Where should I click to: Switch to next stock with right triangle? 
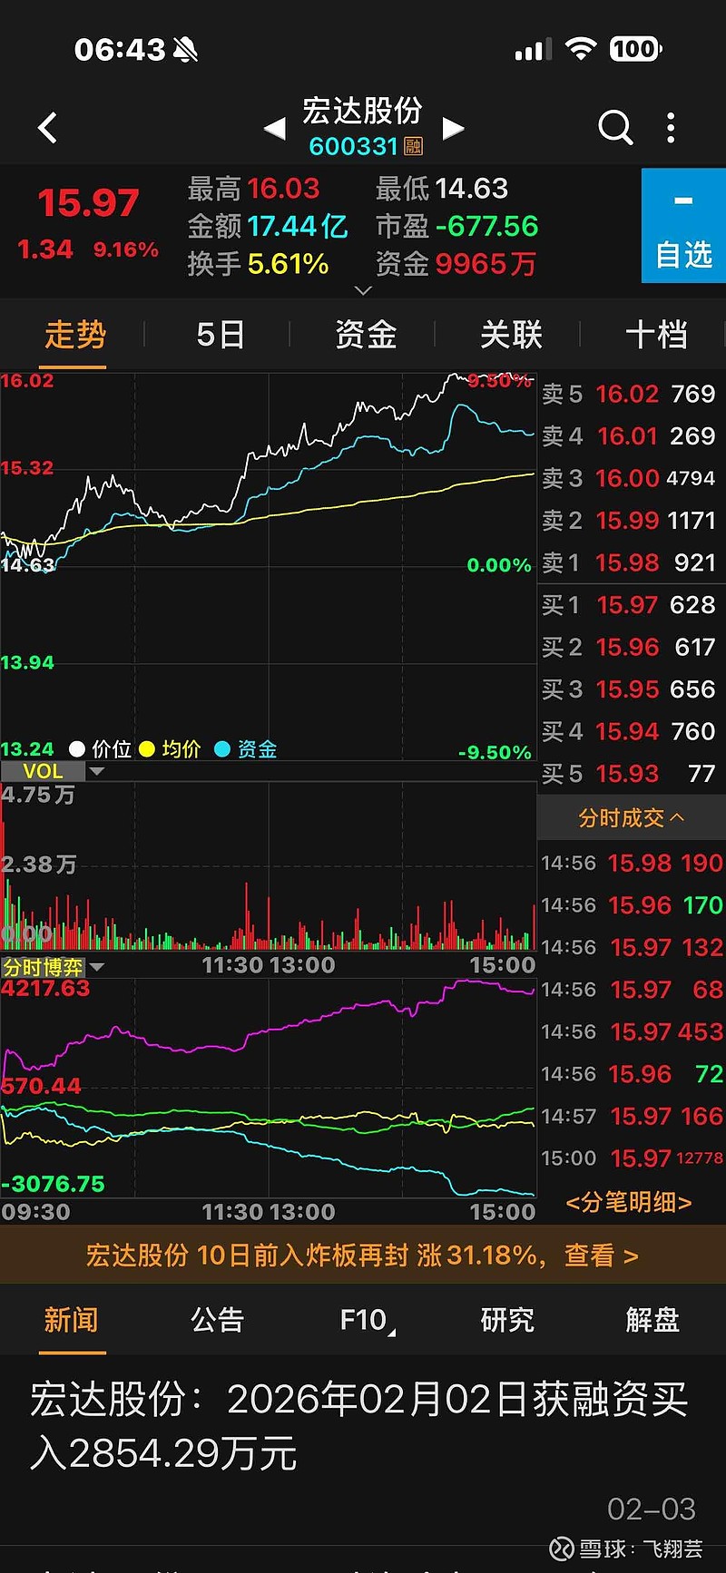pos(453,129)
